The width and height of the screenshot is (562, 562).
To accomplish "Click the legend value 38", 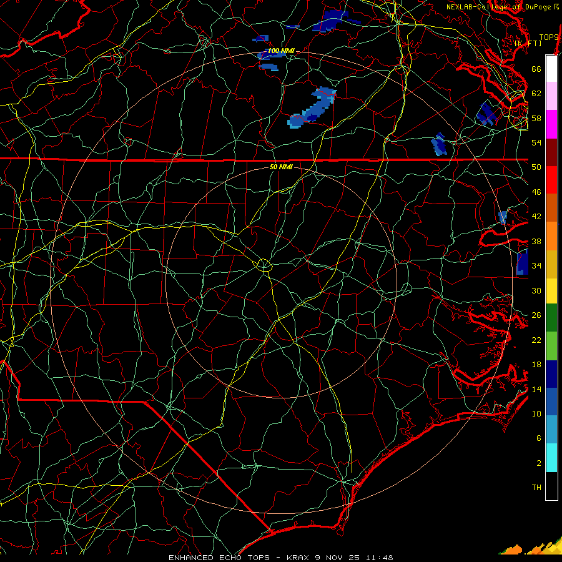I will coord(536,242).
